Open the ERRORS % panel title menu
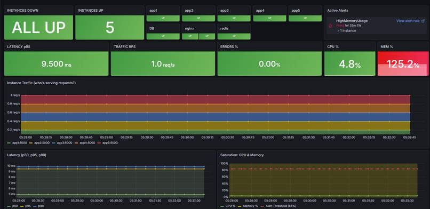This screenshot has height=209, width=430. click(x=229, y=47)
